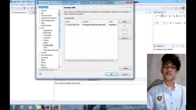The width and height of the screenshot is (196, 110).
Task: Expand the Build Path node under Java
Action: 42,33
